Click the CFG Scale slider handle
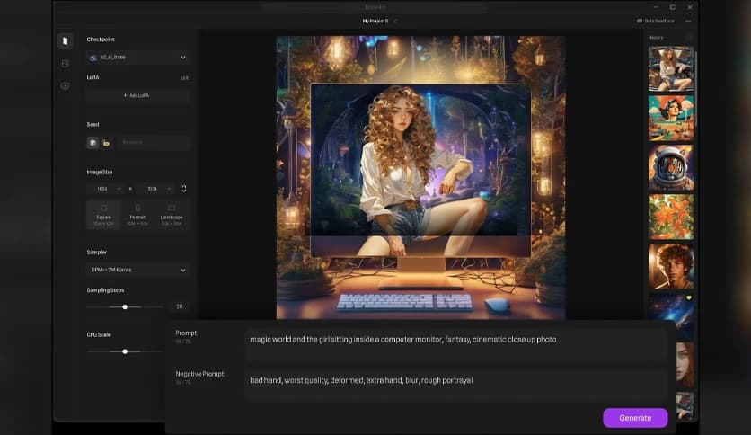This screenshot has width=751, height=435. [125, 351]
